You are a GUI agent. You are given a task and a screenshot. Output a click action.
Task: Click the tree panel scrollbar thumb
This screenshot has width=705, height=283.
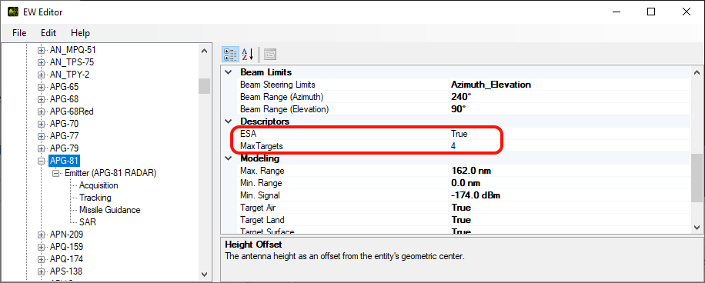point(205,86)
